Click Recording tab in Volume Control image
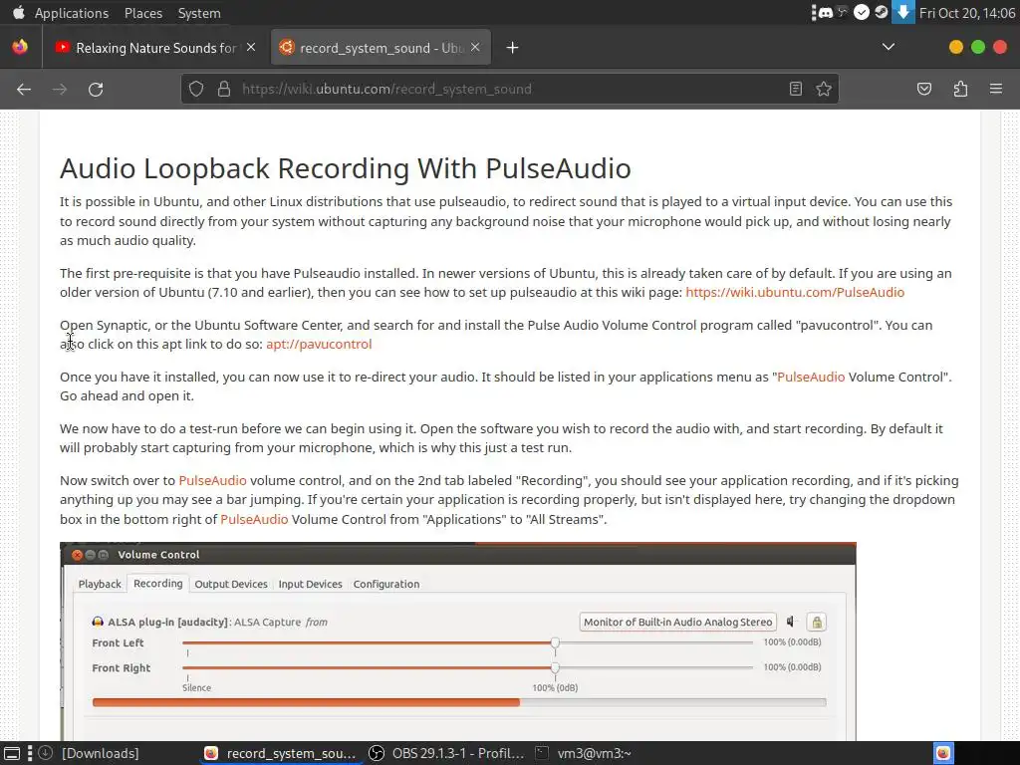Screen dimensions: 1020x765 158,584
